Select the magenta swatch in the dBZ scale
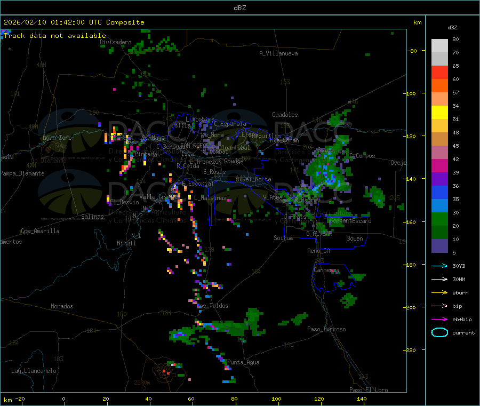This screenshot has width=480, height=406. (439, 165)
